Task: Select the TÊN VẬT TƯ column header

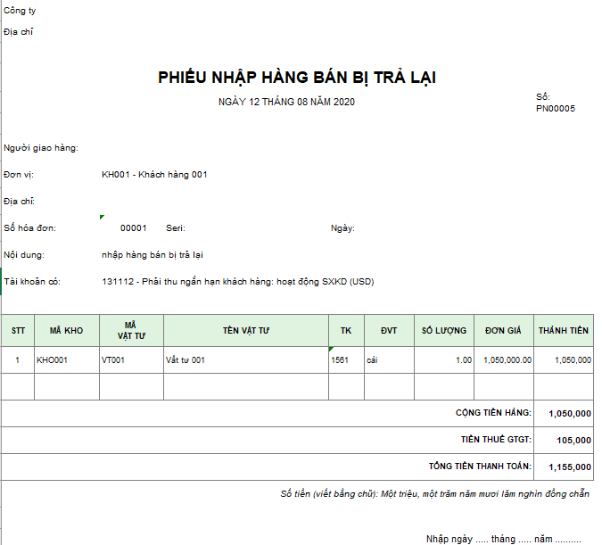Action: (246, 330)
